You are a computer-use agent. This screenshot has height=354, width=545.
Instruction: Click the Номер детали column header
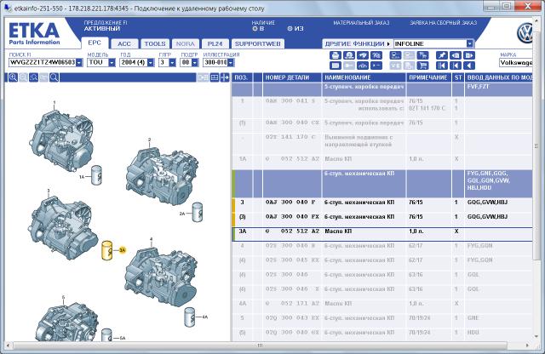(292, 77)
